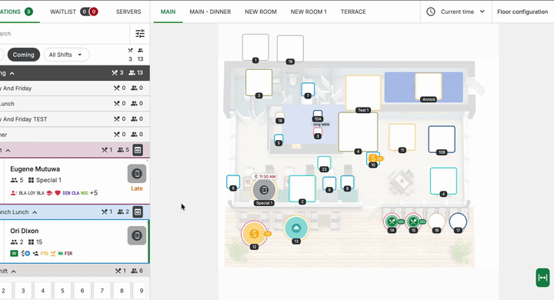
Task: Click party size button 5
Action: [x=62, y=291]
